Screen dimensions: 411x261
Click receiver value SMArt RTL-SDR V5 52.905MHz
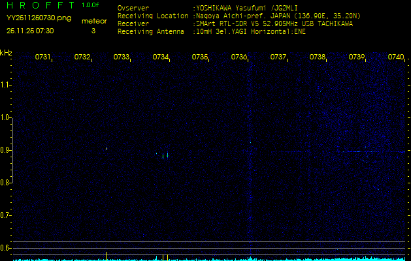point(247,24)
